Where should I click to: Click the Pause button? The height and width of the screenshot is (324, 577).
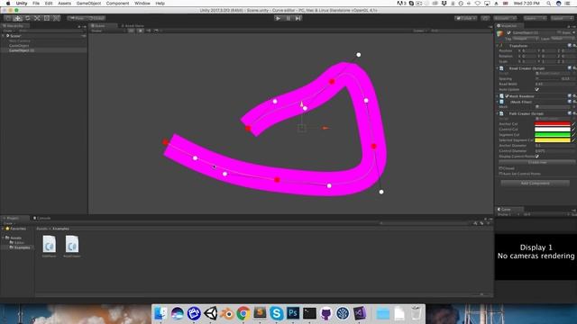click(x=288, y=18)
